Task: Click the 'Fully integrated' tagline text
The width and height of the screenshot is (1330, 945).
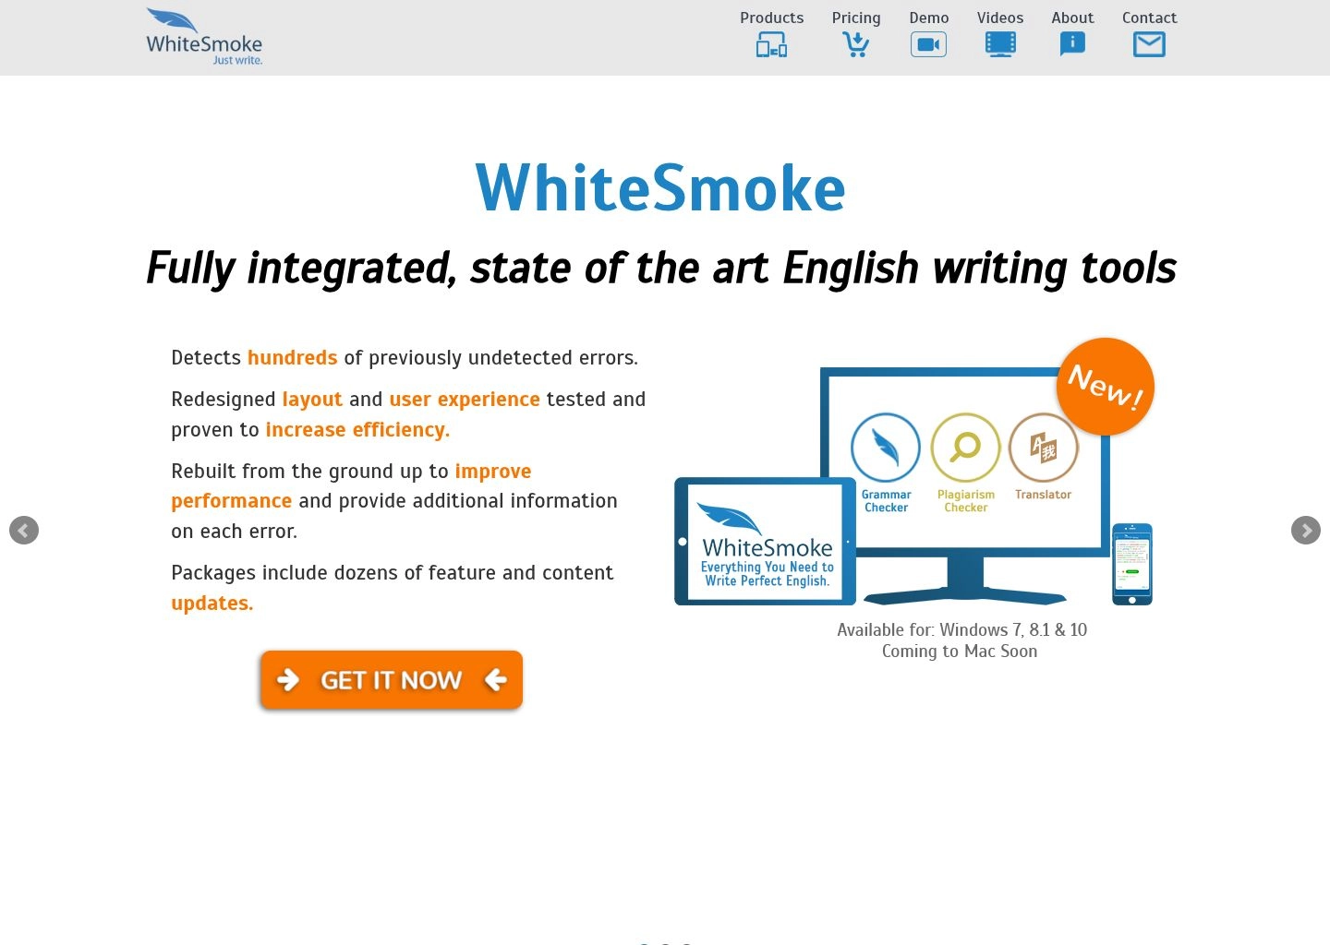Action: [x=661, y=269]
